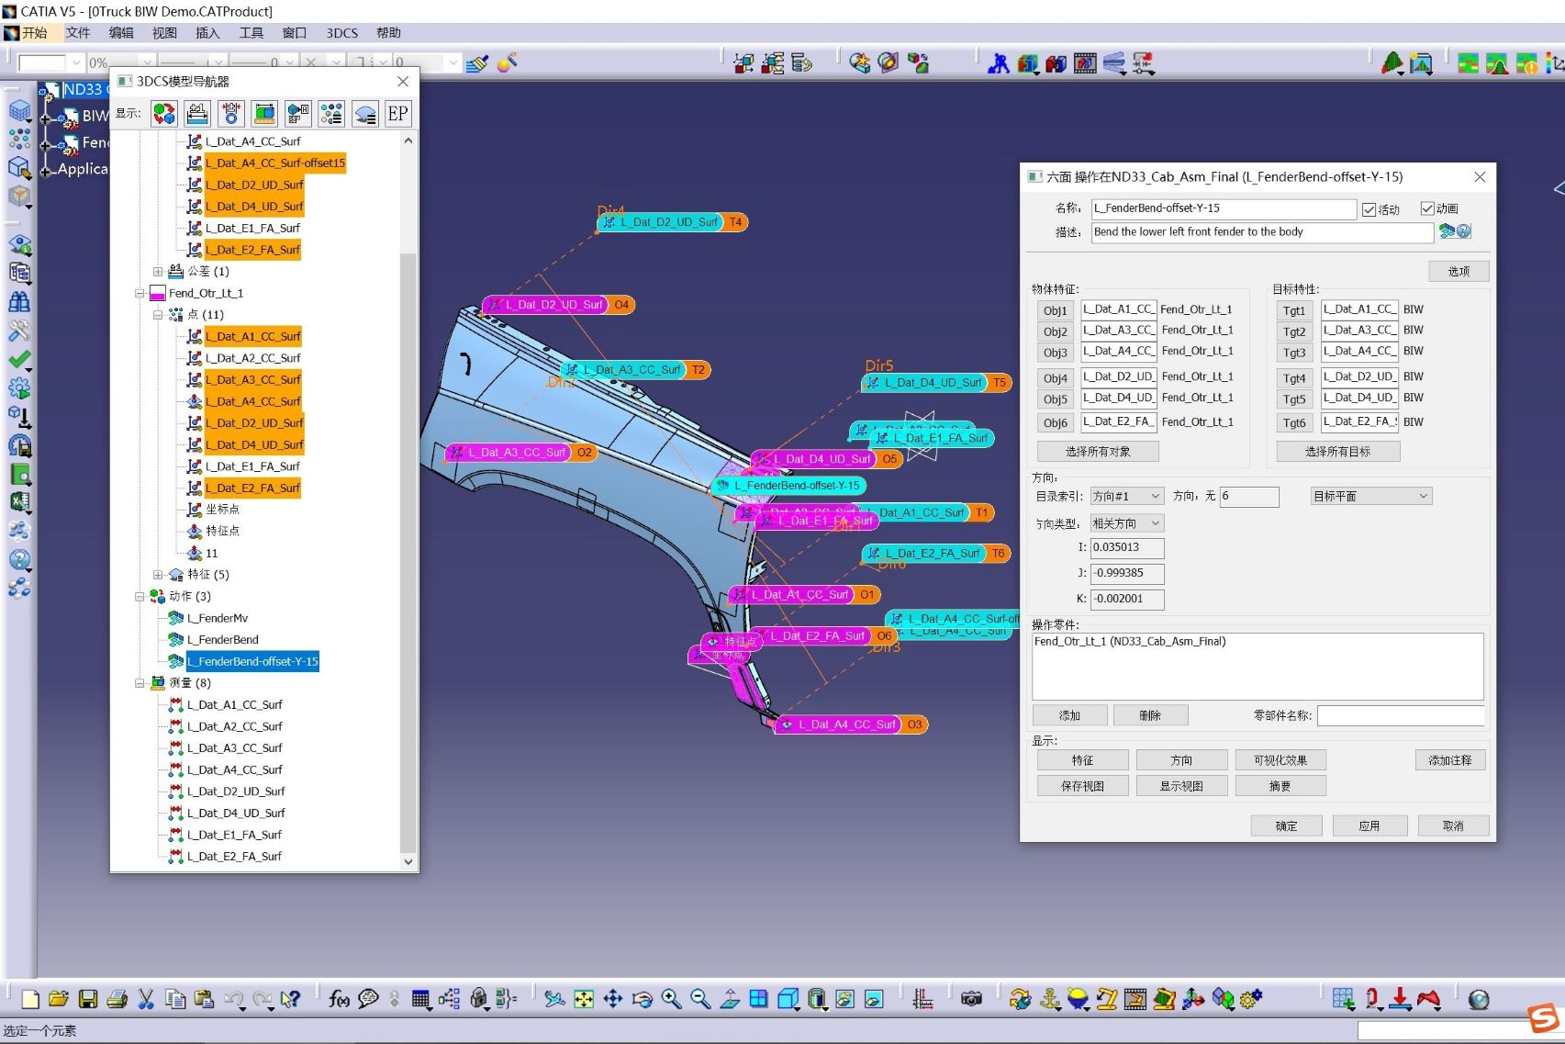The height and width of the screenshot is (1044, 1565).
Task: Click the film-strip animation icon in top toolbar
Action: pos(1085,63)
